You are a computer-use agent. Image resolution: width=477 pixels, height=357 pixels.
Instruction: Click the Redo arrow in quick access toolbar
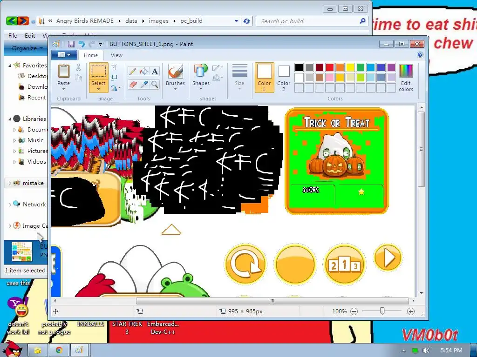point(91,44)
